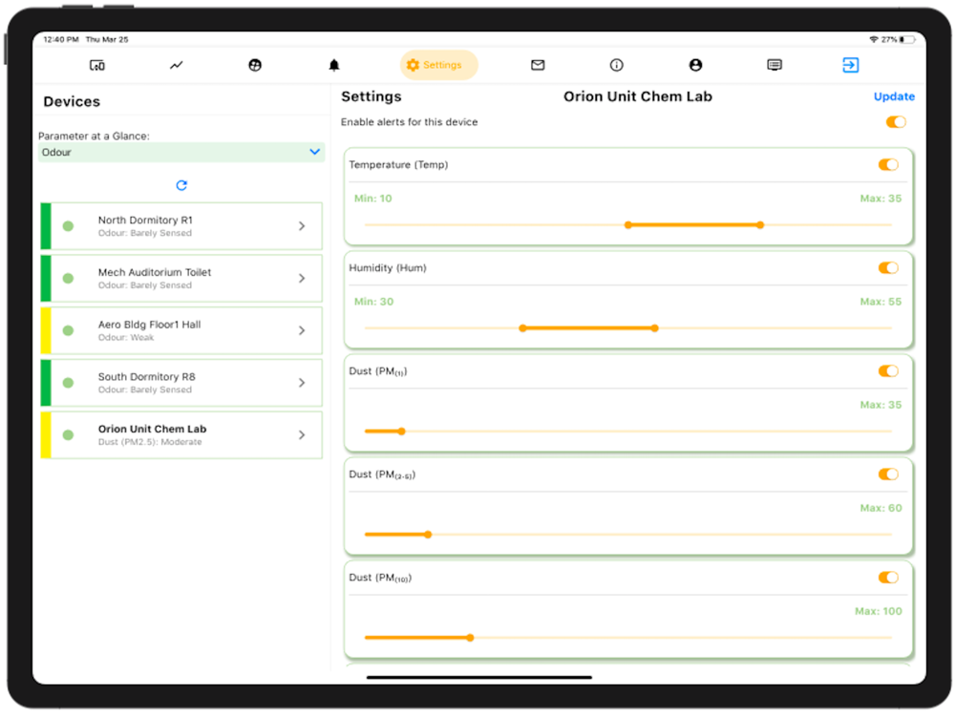This screenshot has height=716, width=955.
Task: Click Humidity slider minimum handle
Action: pyautogui.click(x=522, y=328)
